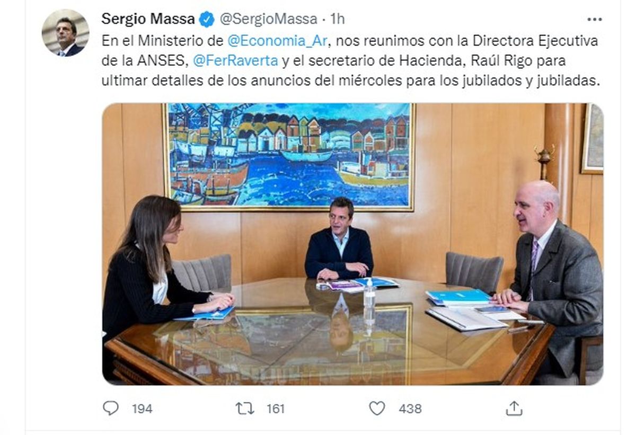Click the colorful harbor painting in photo
The image size is (636, 435).
(289, 157)
